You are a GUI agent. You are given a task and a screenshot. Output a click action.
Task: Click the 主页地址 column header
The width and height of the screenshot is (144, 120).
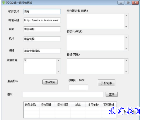pyautogui.click(x=93, y=105)
